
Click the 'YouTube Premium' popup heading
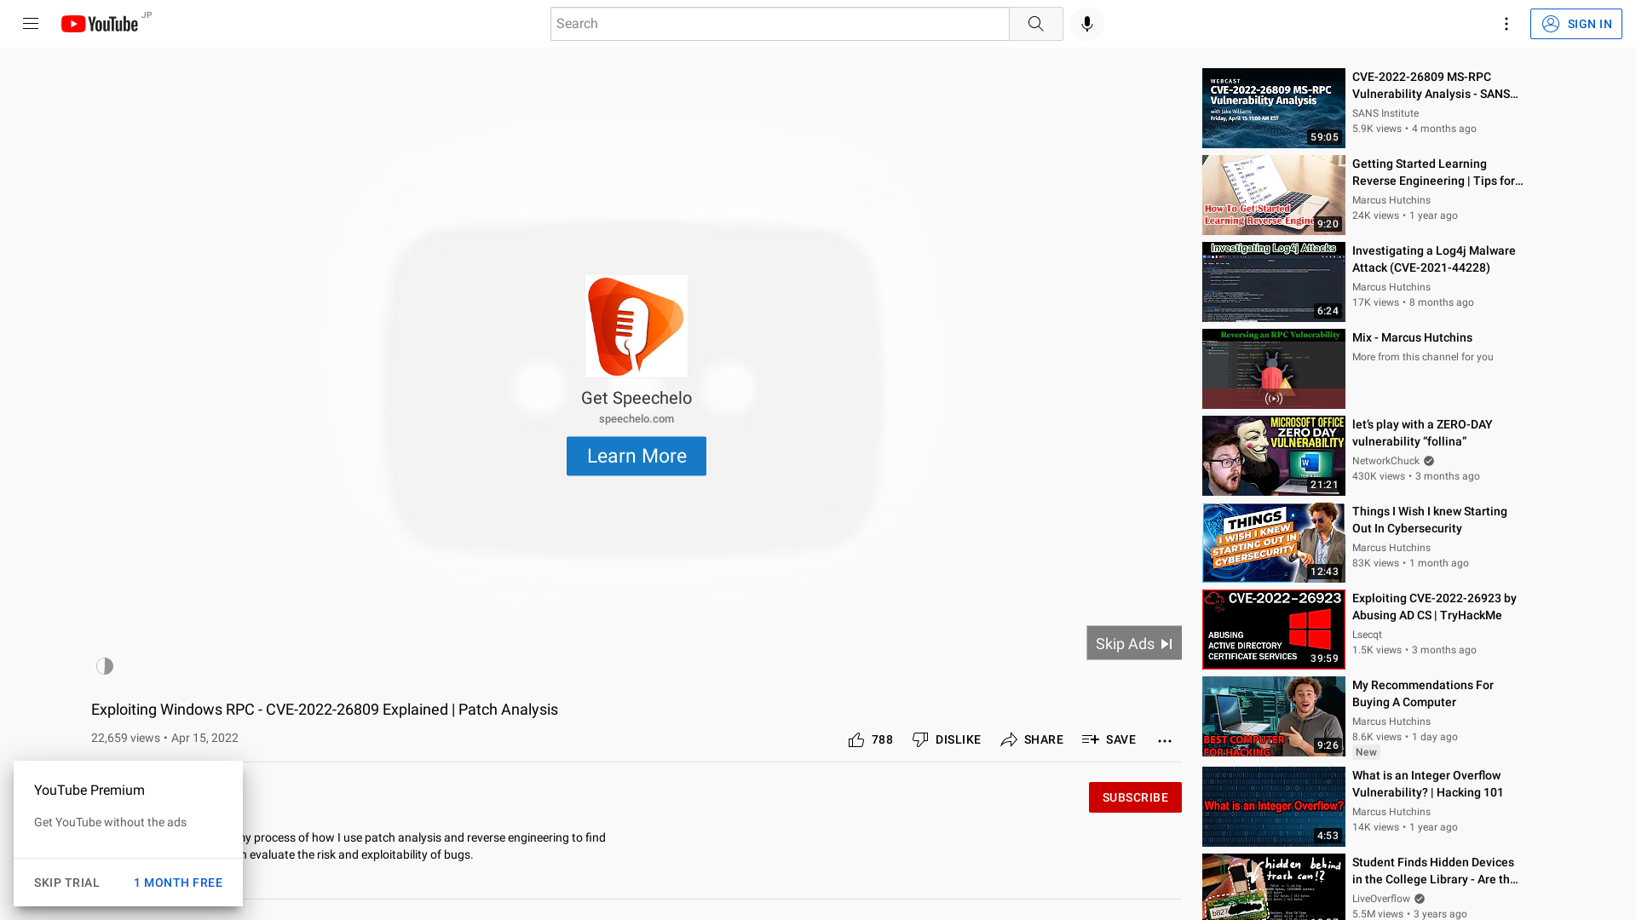tap(89, 791)
